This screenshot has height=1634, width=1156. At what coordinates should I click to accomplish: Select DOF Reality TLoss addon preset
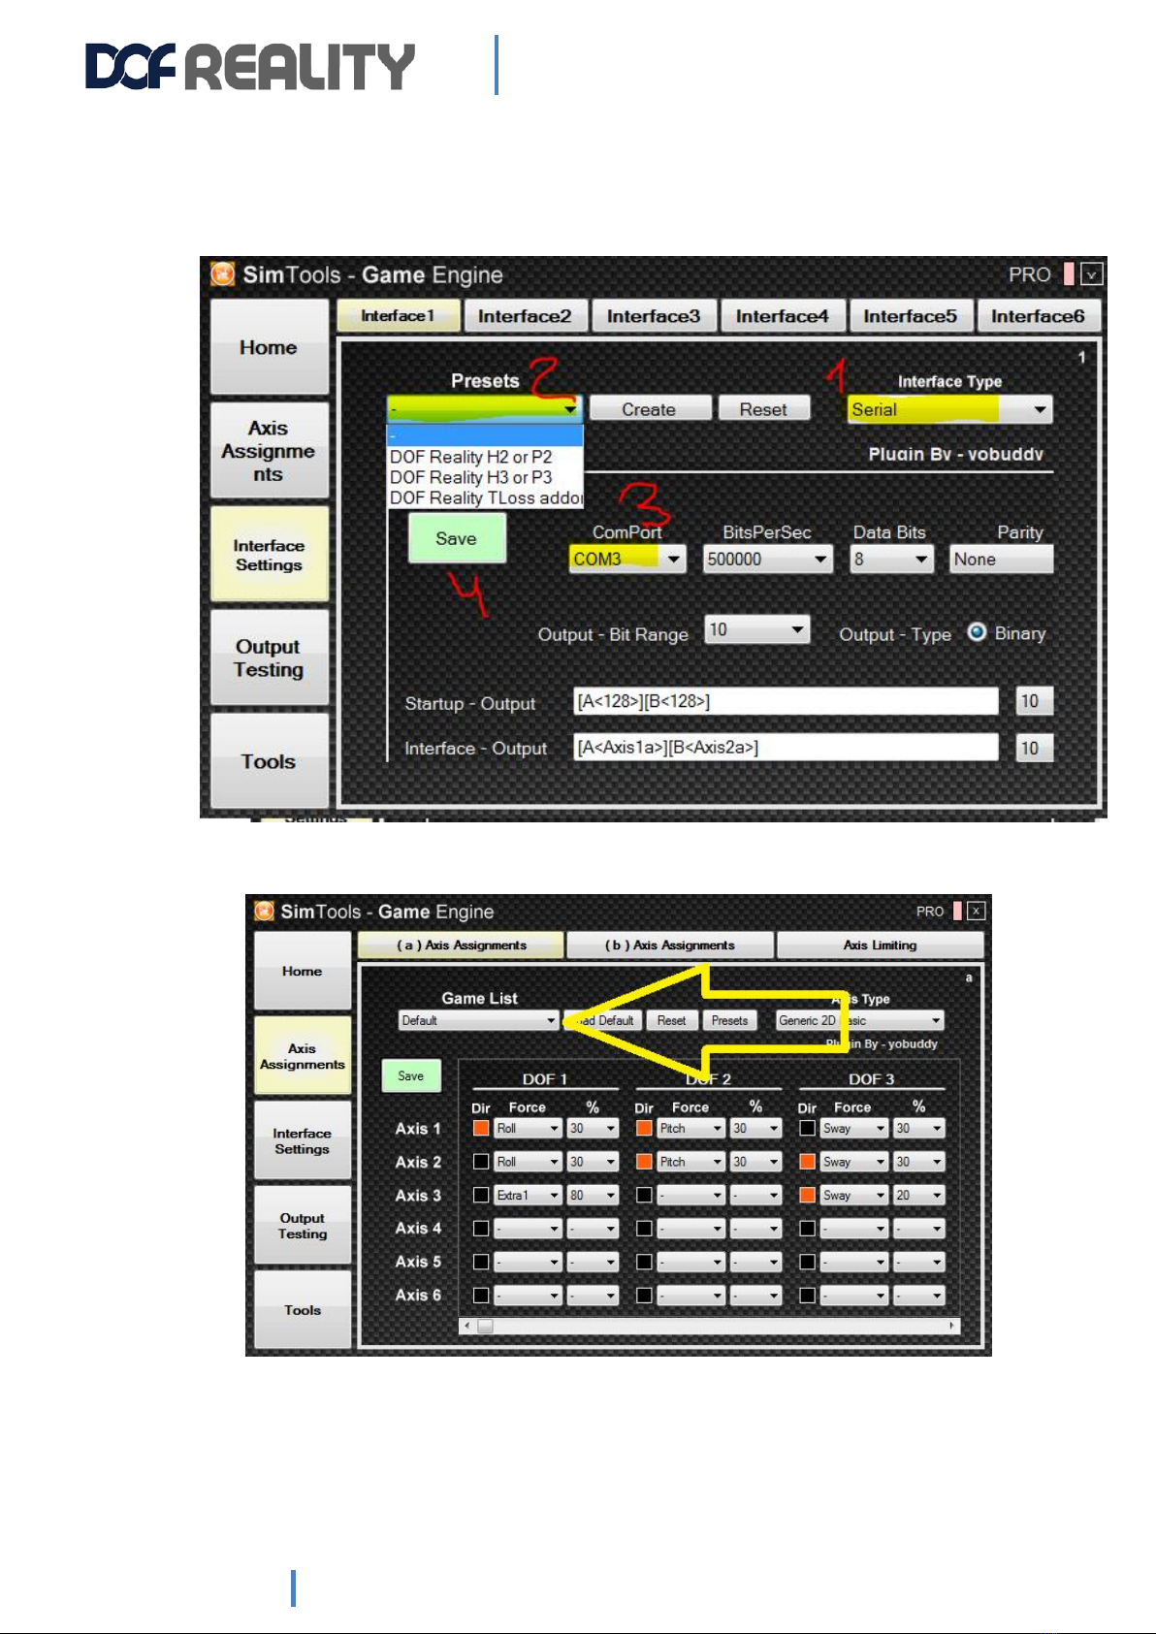485,497
